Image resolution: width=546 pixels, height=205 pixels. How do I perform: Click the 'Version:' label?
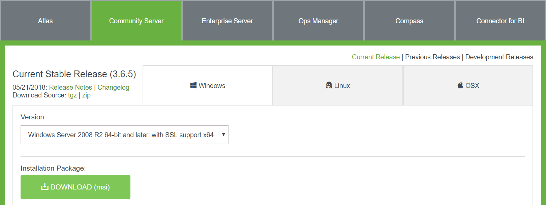pos(33,117)
